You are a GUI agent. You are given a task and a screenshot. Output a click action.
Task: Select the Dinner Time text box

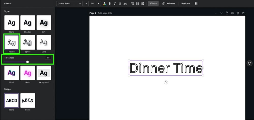166,68
